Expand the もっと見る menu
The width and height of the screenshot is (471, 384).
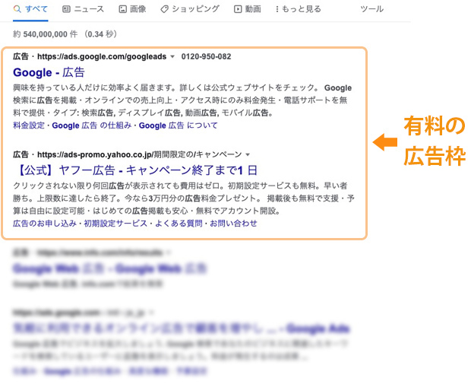click(x=298, y=9)
